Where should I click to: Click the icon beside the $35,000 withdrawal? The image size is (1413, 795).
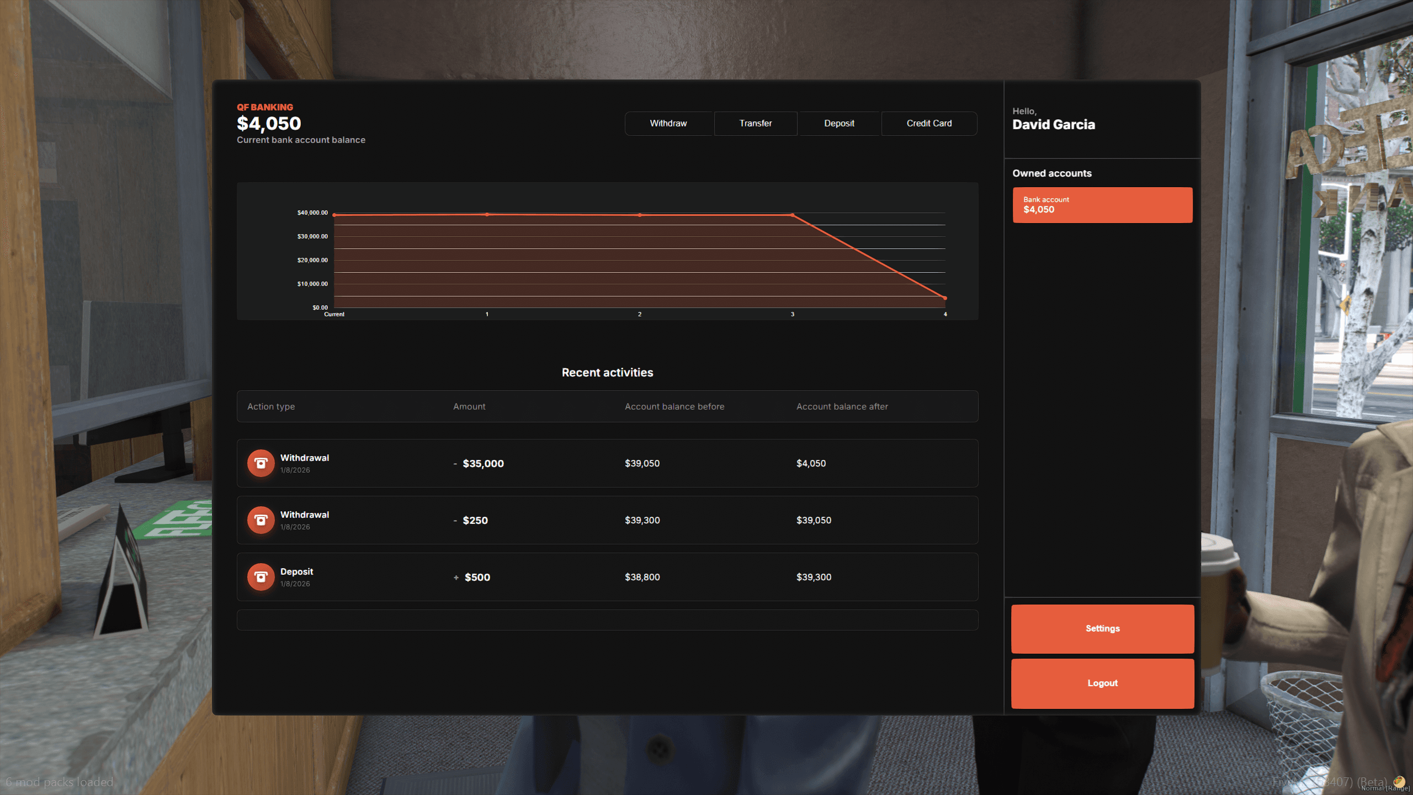tap(261, 463)
